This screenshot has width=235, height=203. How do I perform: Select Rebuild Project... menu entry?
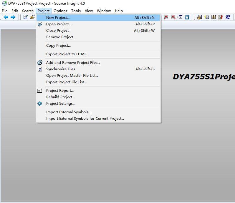[98, 97]
